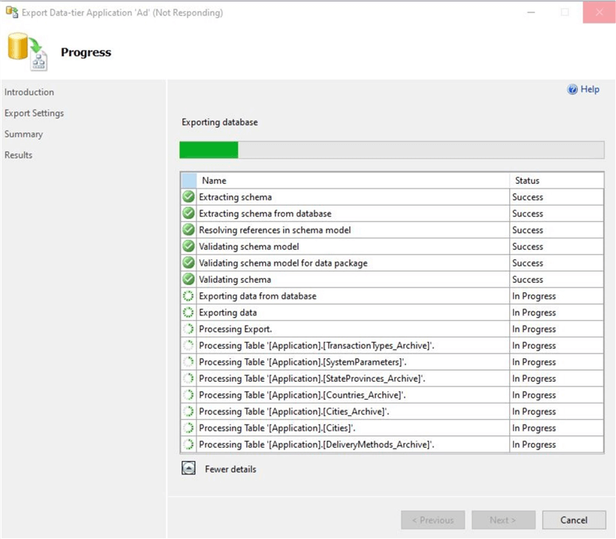Click spinner icon next to Cities_Archive table

[x=188, y=411]
